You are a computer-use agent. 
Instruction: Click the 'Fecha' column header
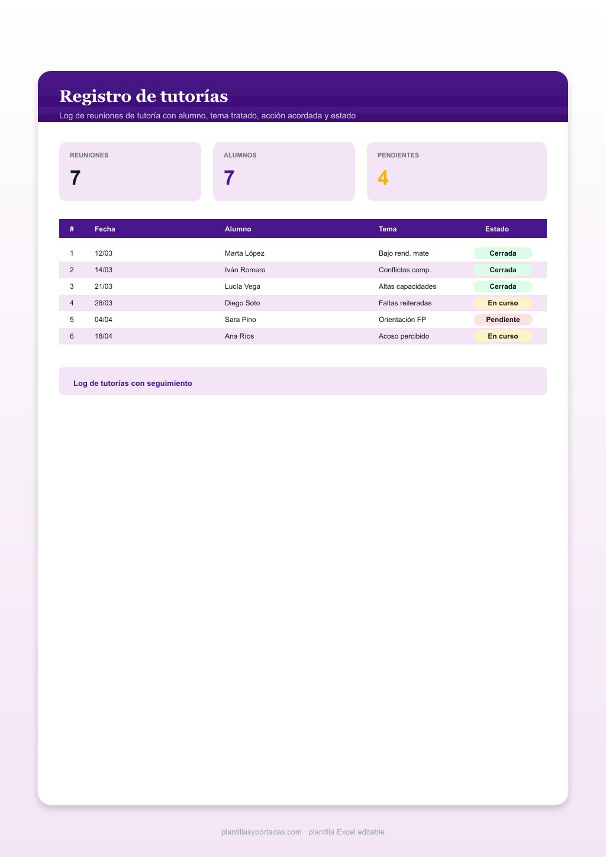(x=105, y=229)
